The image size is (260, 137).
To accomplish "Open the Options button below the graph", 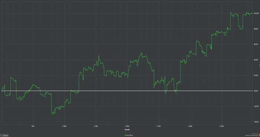I will pyautogui.click(x=4, y=136).
